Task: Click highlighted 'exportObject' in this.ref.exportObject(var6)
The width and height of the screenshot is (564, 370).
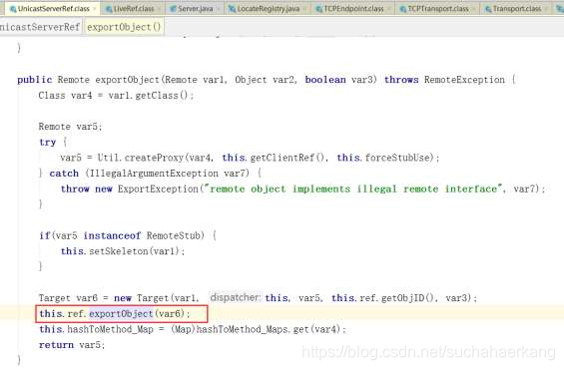Action: [x=121, y=313]
